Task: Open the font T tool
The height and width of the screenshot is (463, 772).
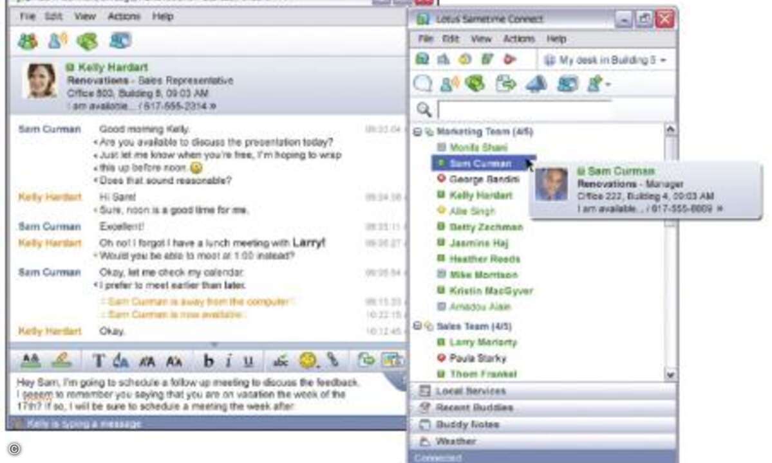Action: (99, 361)
